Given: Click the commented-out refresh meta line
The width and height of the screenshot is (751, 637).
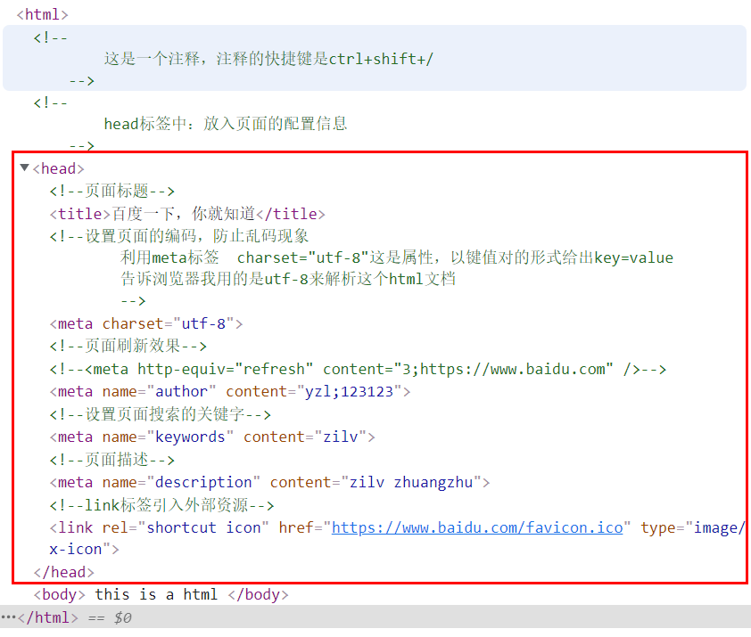Looking at the screenshot, I should point(358,369).
